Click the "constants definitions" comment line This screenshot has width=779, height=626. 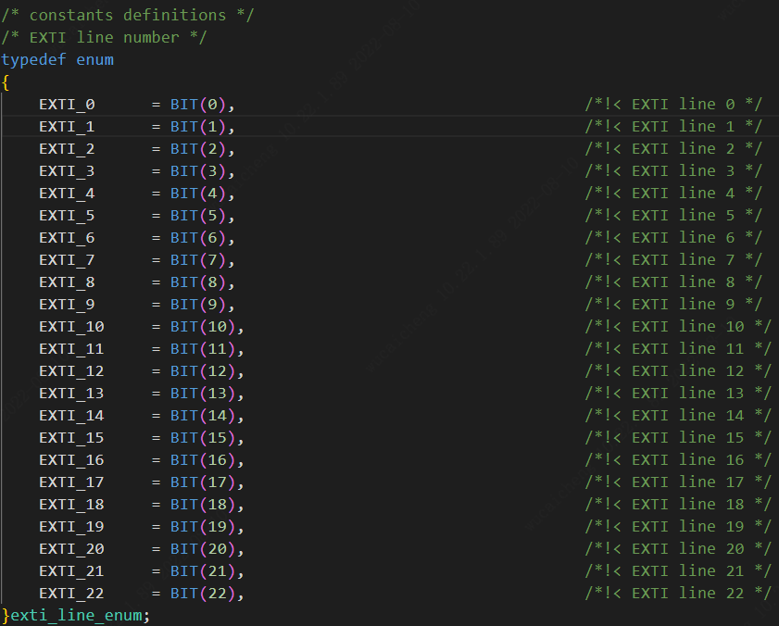click(128, 15)
